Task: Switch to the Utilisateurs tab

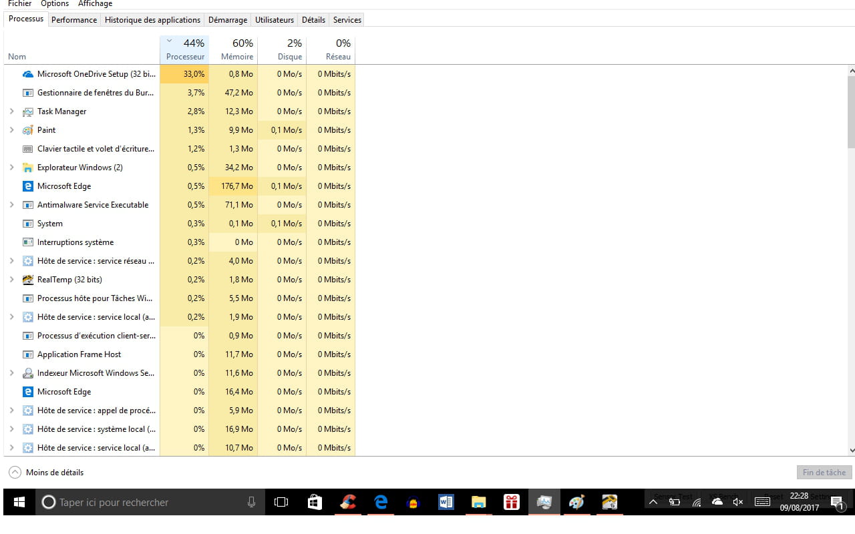Action: (x=274, y=20)
